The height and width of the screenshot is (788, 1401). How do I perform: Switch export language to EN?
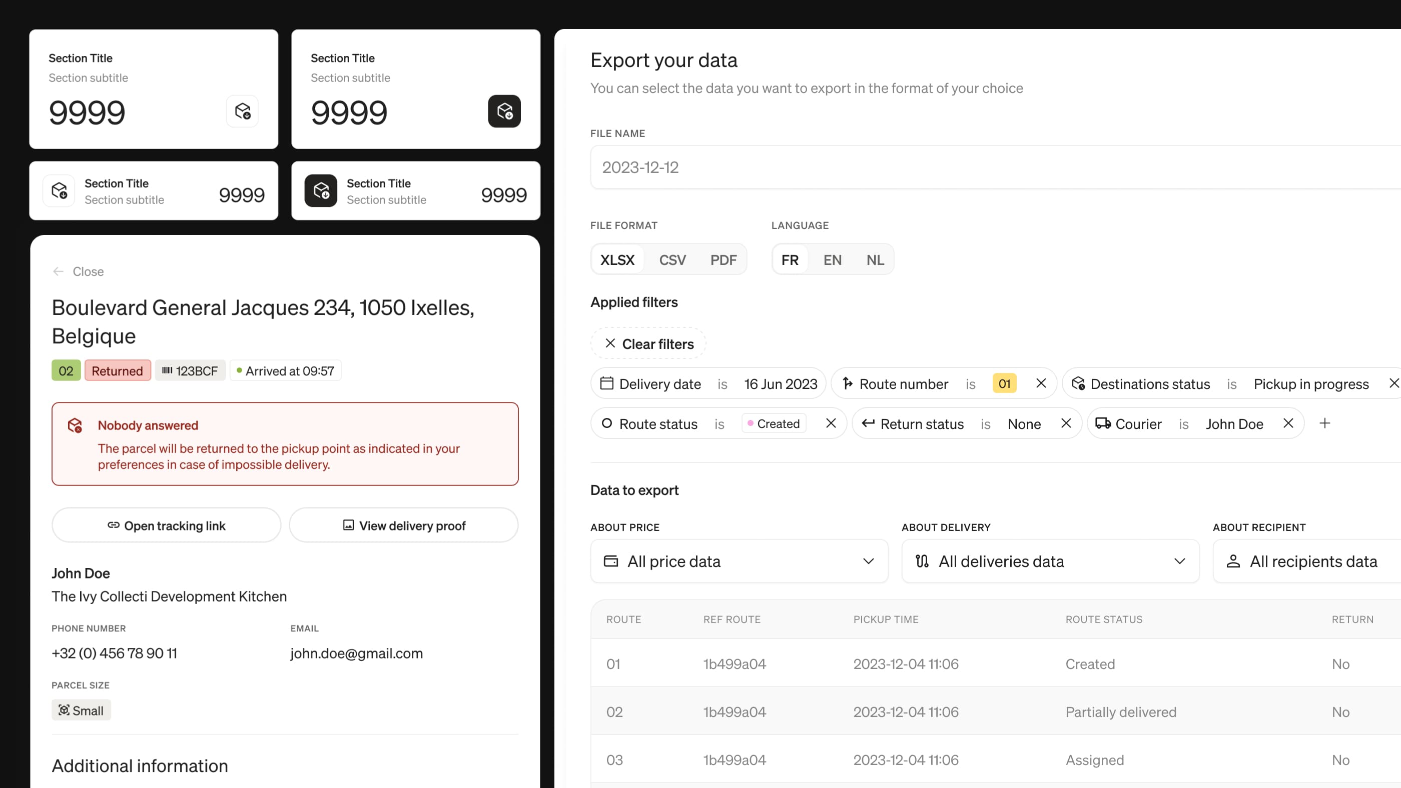coord(832,259)
